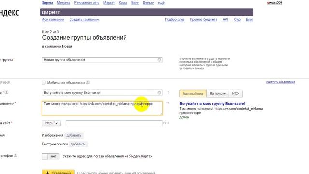
Task: Expand the ещё menu in top navigation
Action: pyautogui.click(x=161, y=3)
